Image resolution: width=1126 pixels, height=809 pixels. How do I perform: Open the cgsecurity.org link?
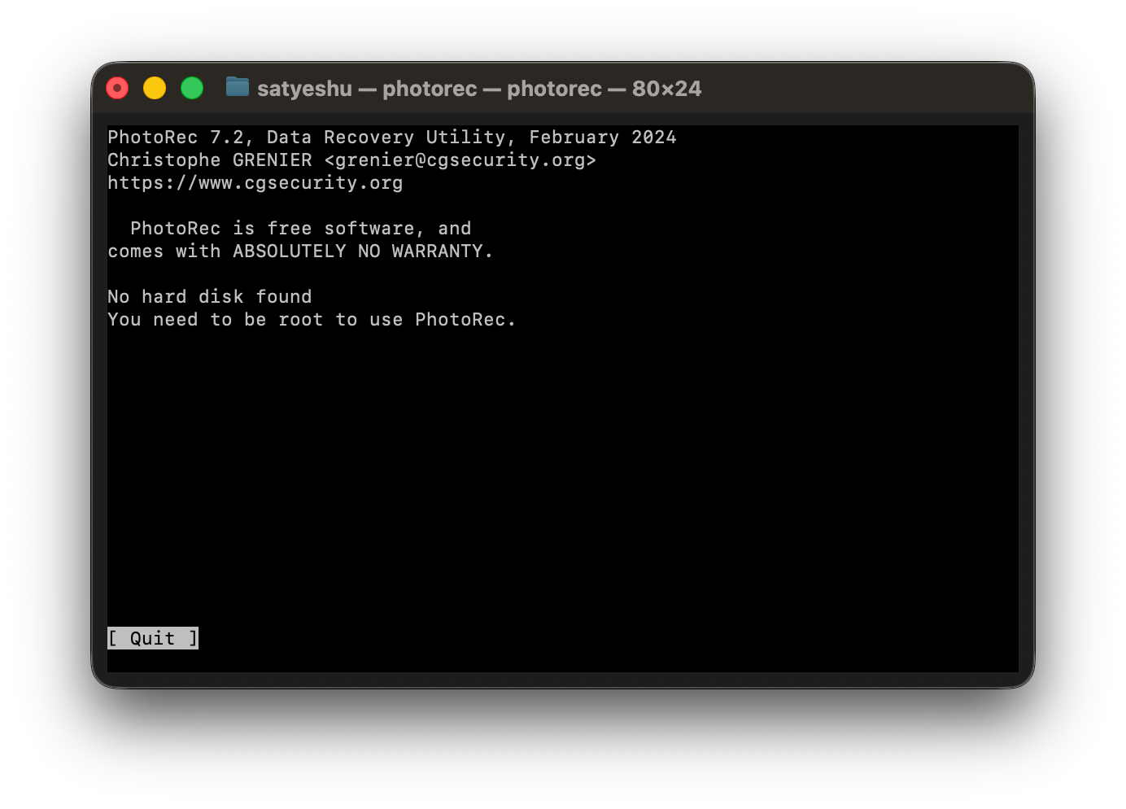255,182
